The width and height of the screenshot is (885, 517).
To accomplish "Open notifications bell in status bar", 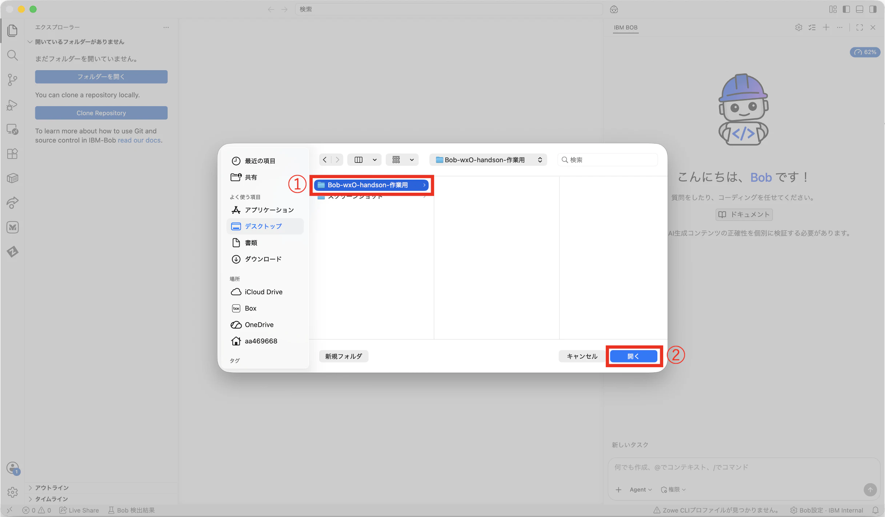I will pos(876,510).
